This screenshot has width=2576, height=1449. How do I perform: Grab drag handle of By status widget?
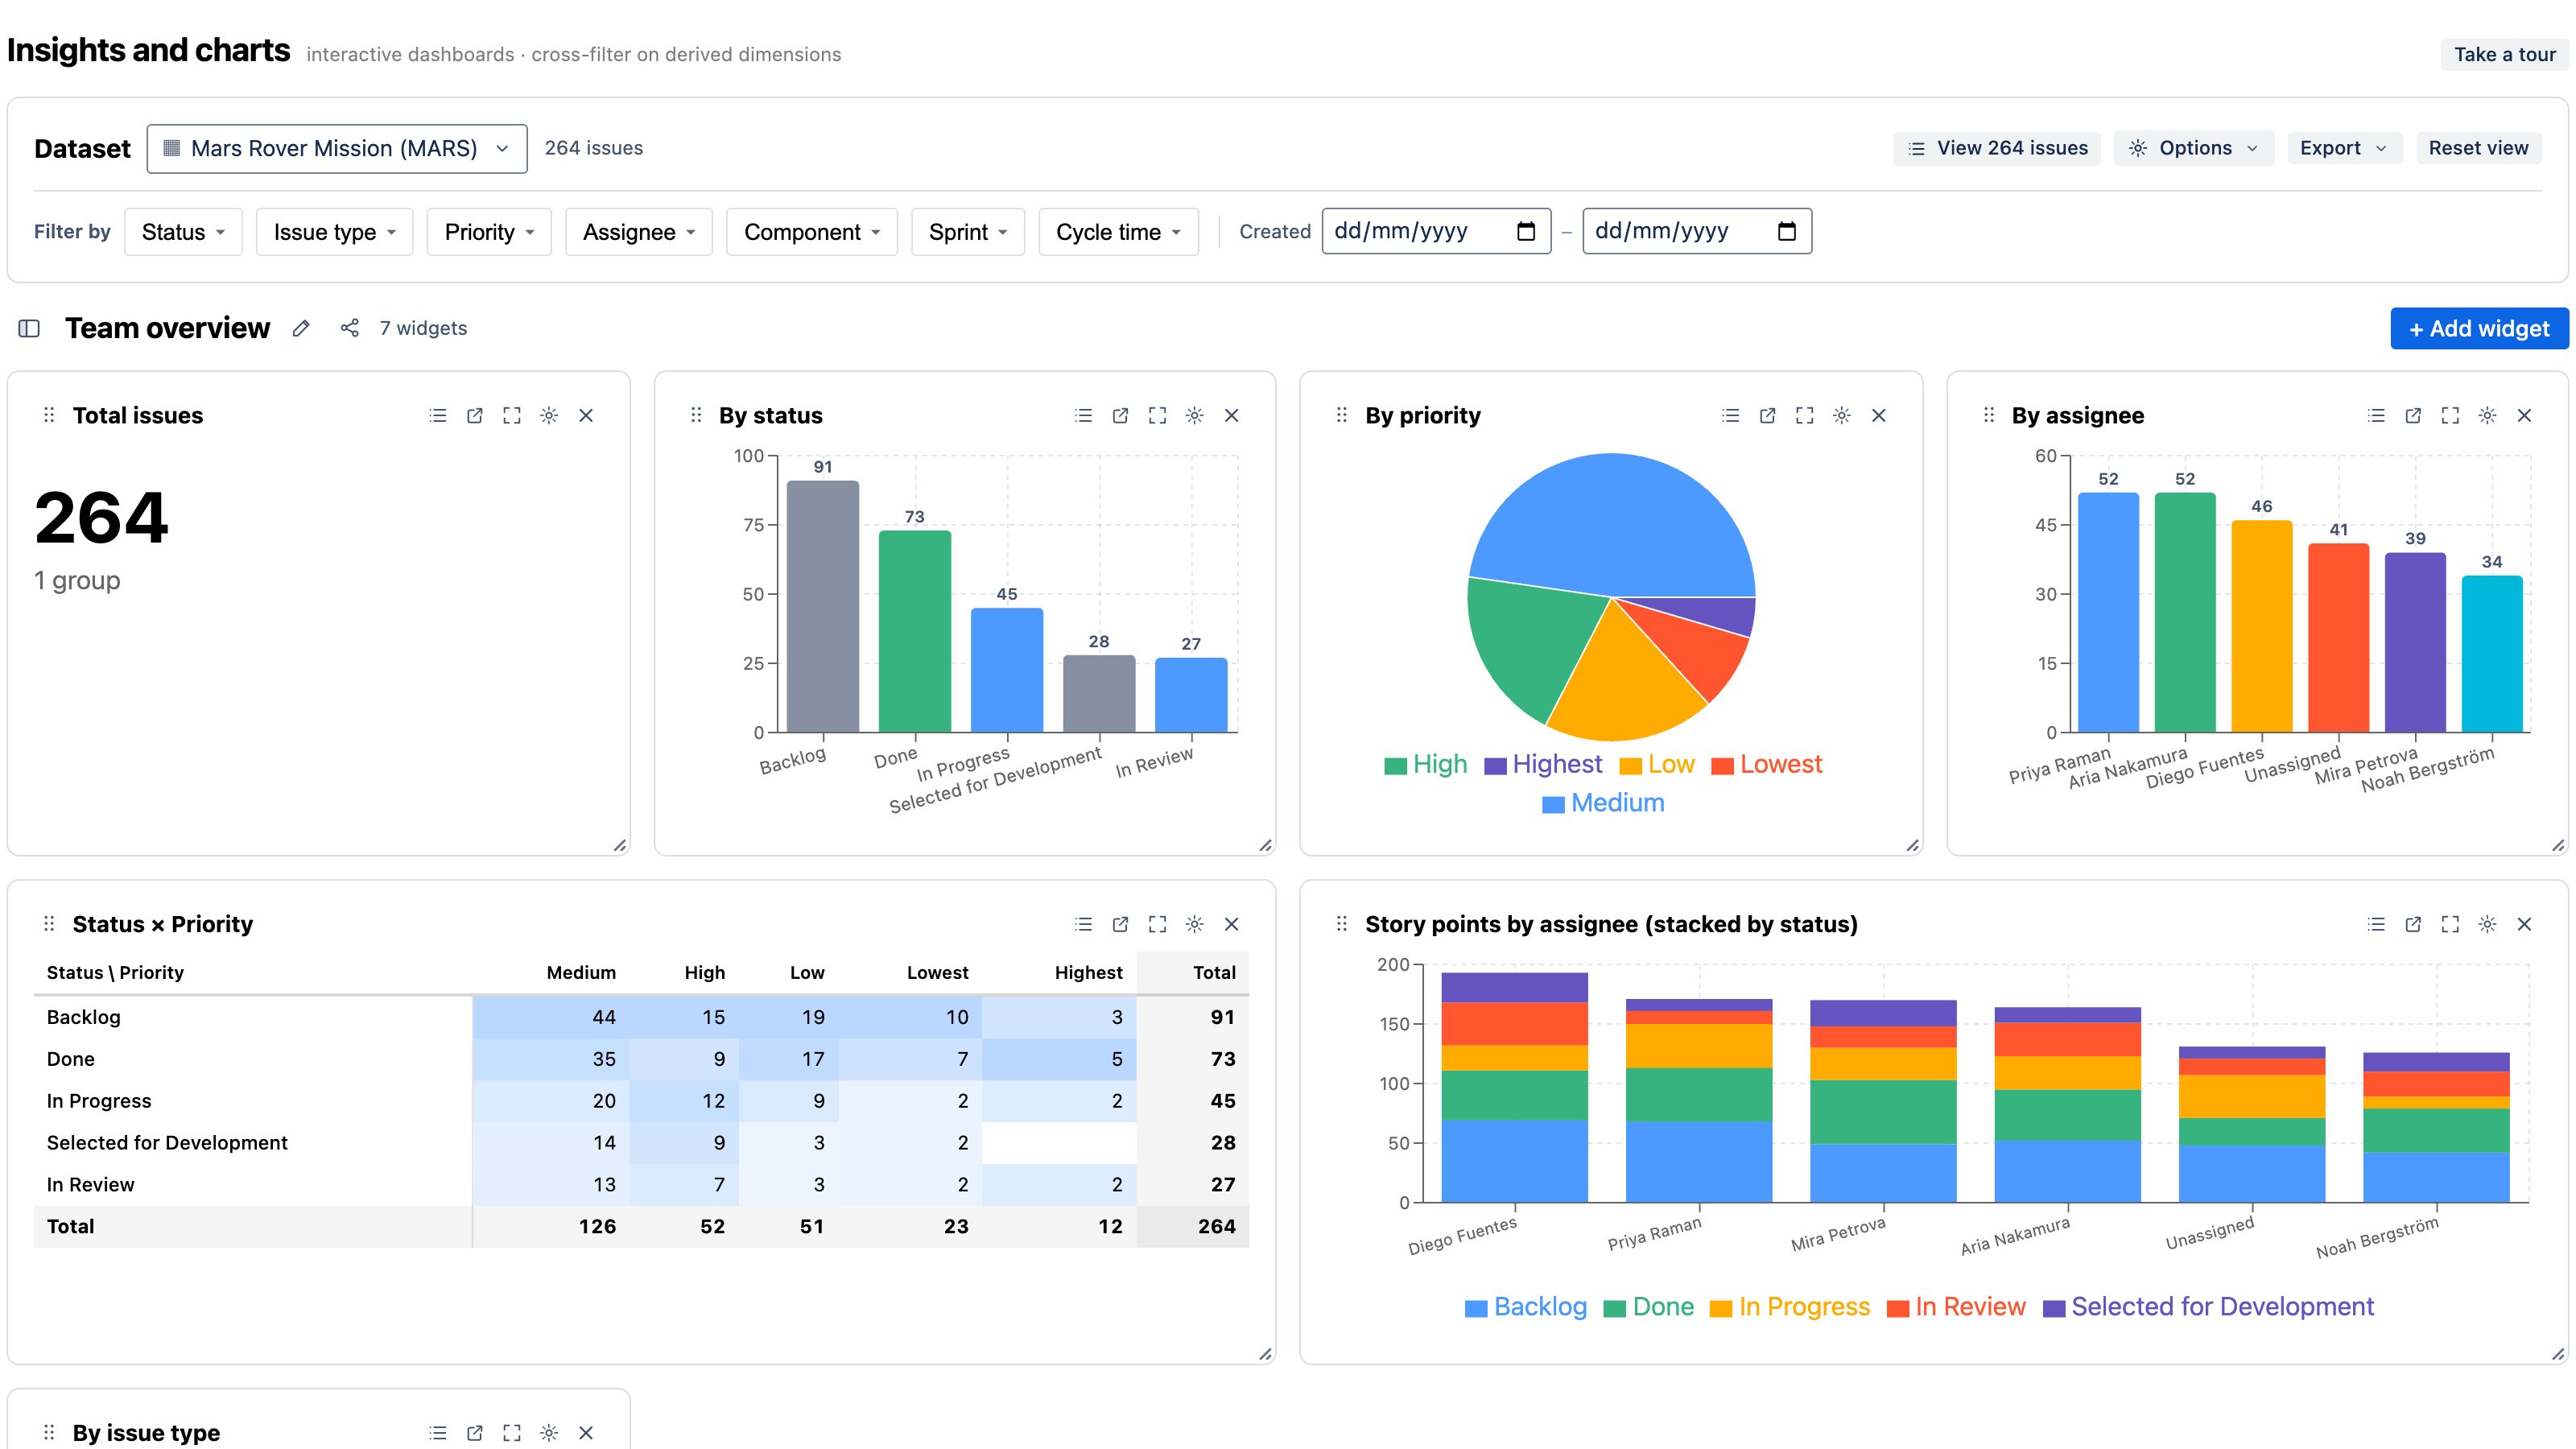point(696,415)
